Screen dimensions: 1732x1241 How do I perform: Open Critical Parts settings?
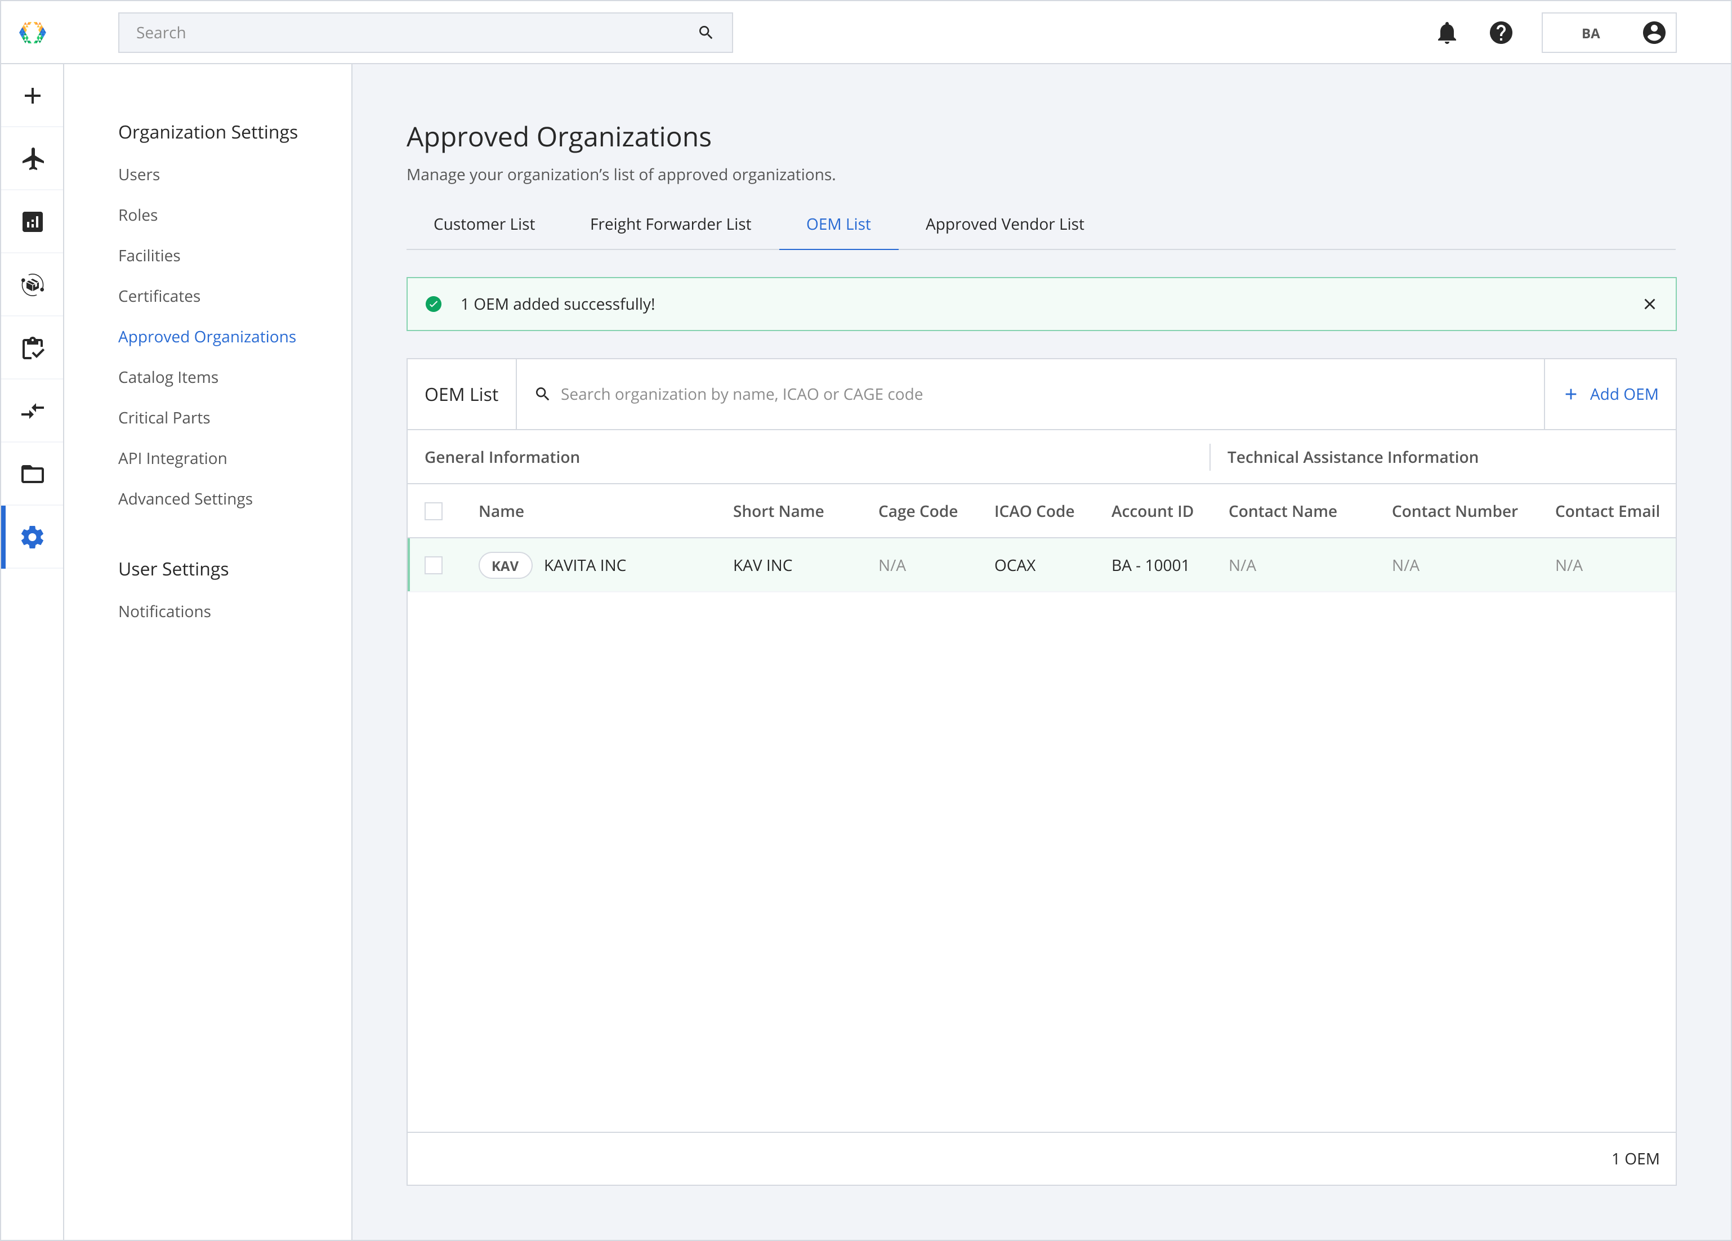pos(164,417)
